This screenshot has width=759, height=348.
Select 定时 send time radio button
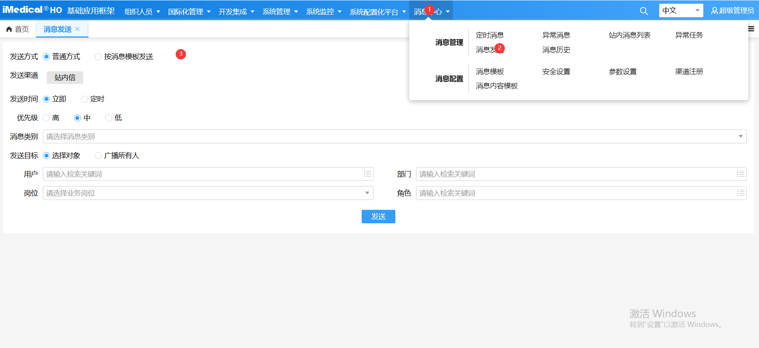pyautogui.click(x=84, y=99)
